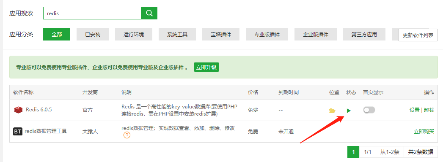Click the Redis 6.0.5 name text

[39, 110]
